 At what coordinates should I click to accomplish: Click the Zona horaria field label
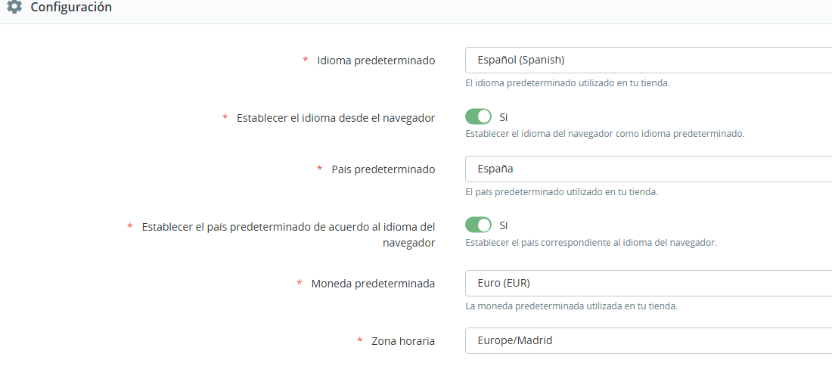402,341
